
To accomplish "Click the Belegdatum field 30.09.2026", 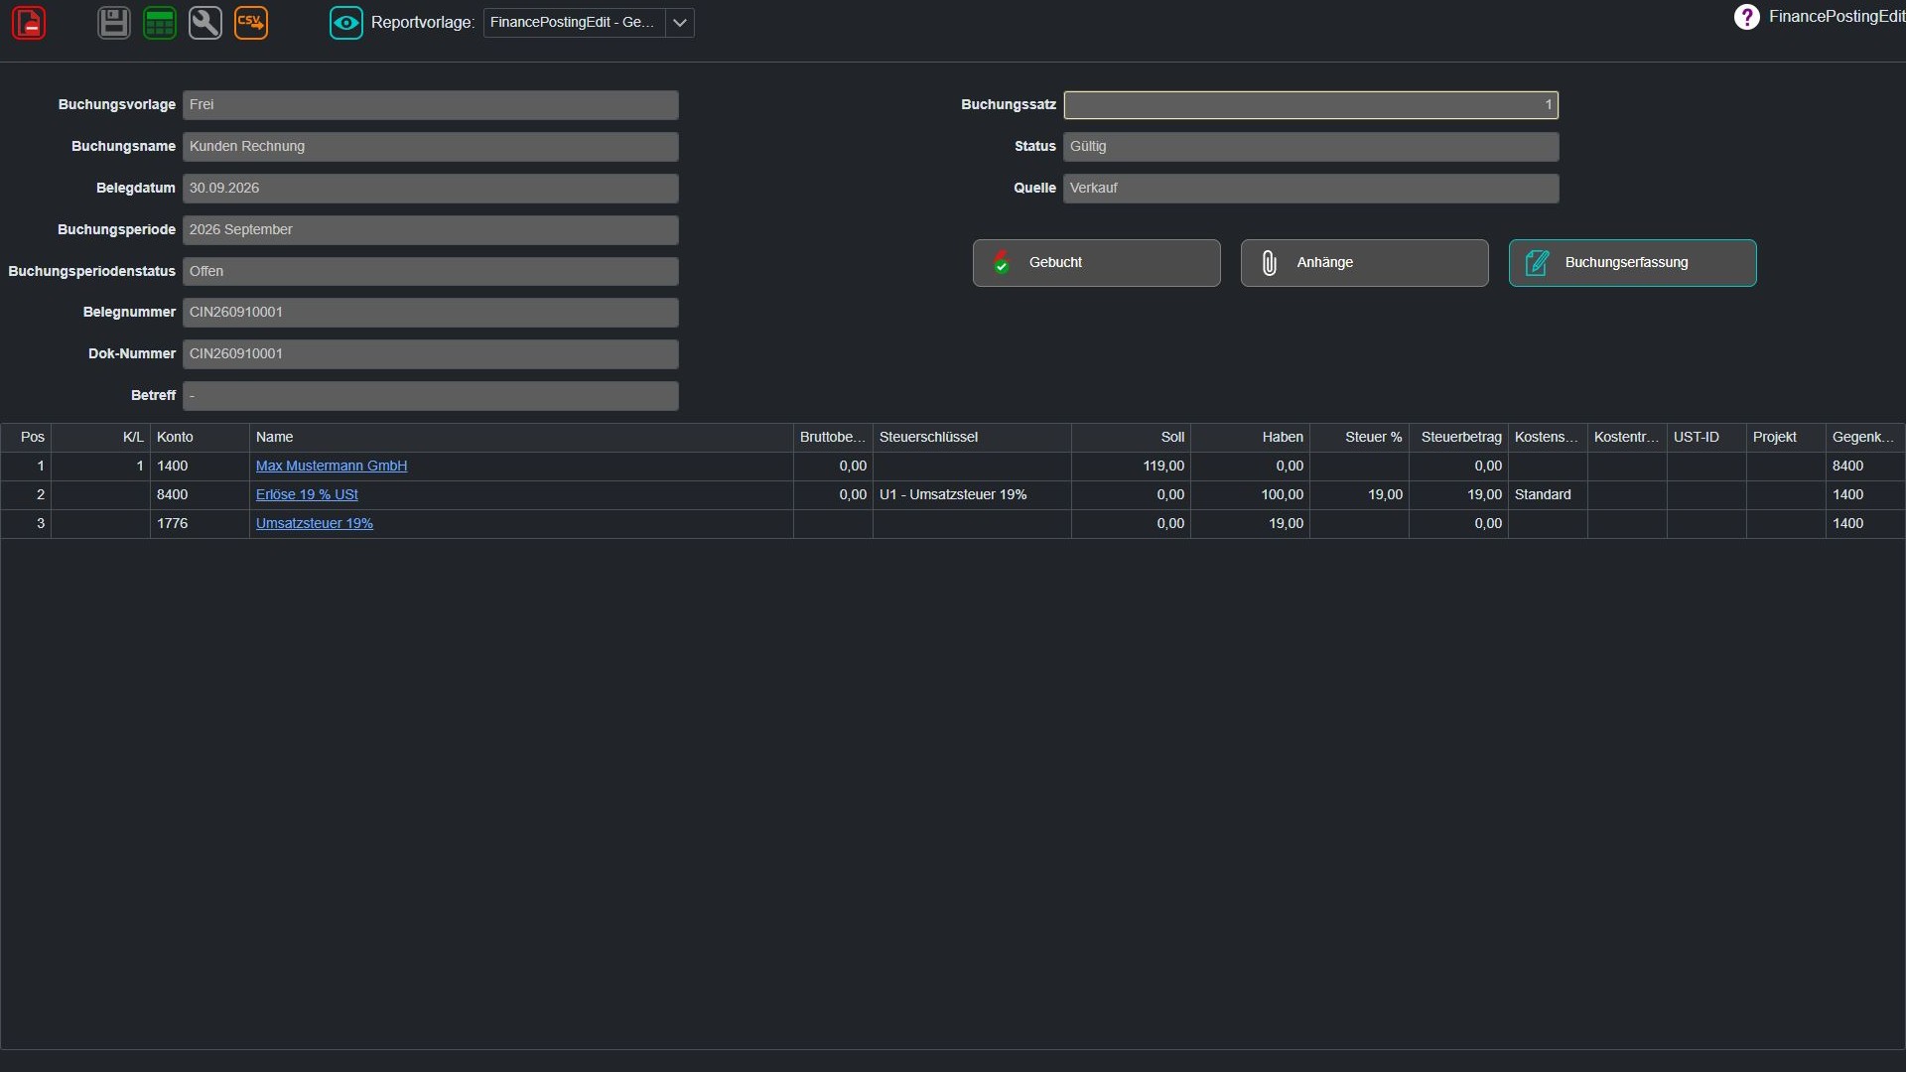I will tap(431, 189).
